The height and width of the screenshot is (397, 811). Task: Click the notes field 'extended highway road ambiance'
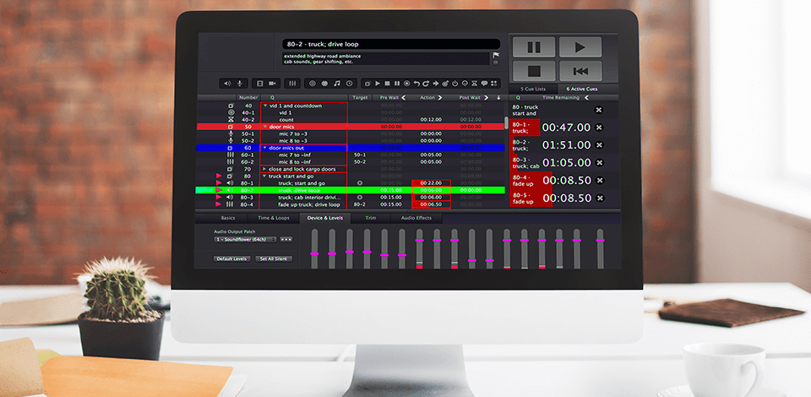[x=386, y=58]
